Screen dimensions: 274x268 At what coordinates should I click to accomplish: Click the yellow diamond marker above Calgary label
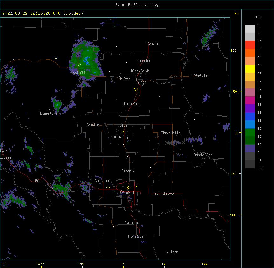coord(129,187)
